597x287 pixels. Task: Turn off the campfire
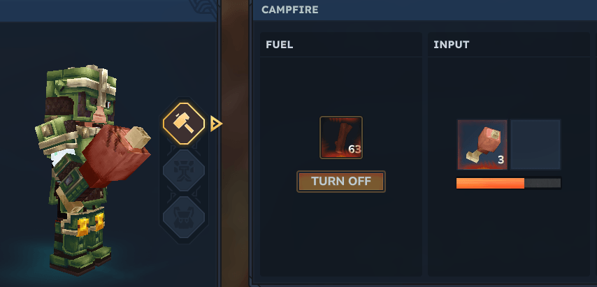pyautogui.click(x=340, y=182)
